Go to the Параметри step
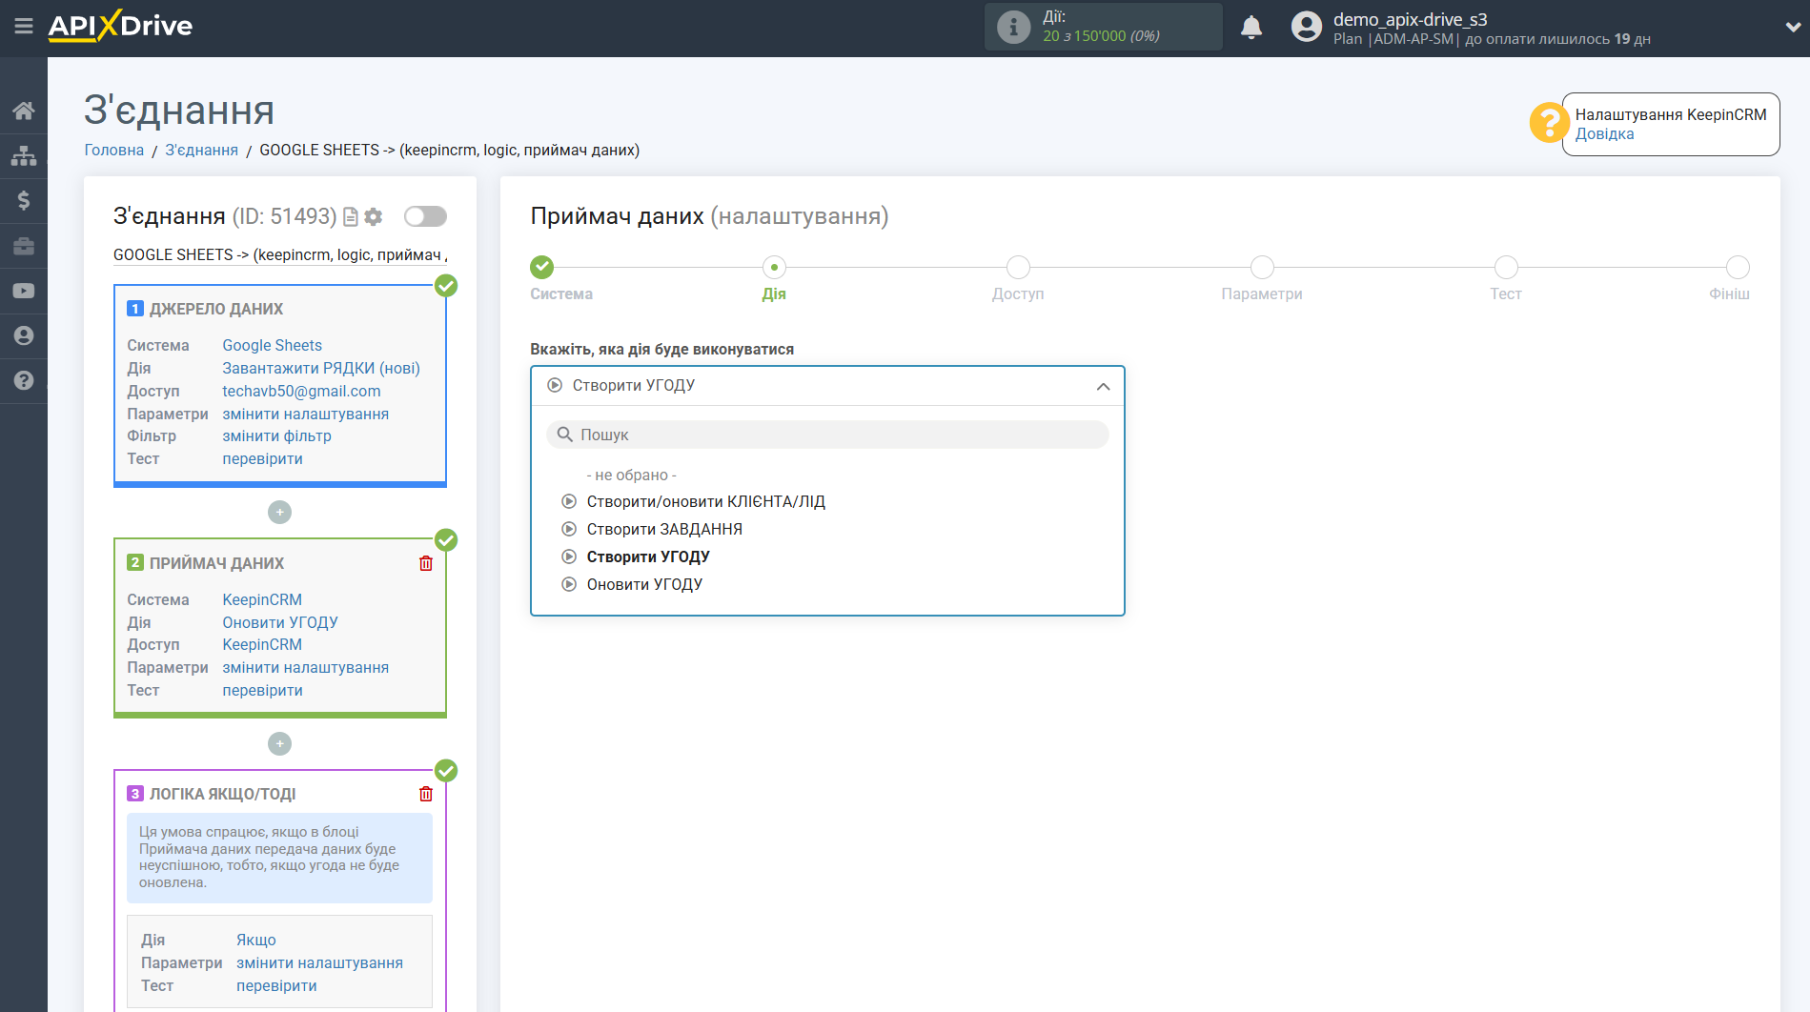This screenshot has height=1012, width=1810. 1262,268
